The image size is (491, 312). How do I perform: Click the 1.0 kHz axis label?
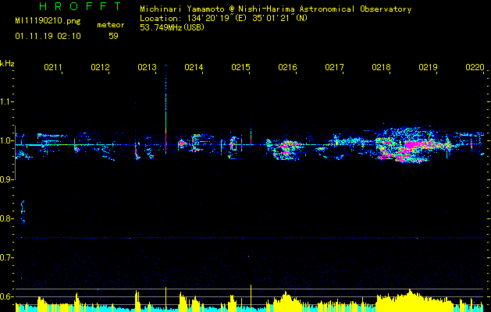coord(6,140)
